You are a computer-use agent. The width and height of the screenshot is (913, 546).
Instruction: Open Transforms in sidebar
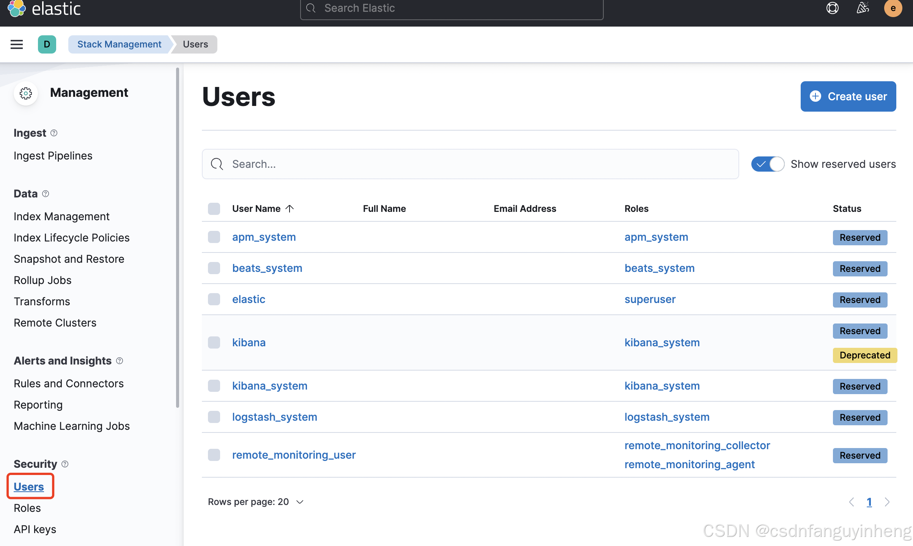(x=42, y=301)
